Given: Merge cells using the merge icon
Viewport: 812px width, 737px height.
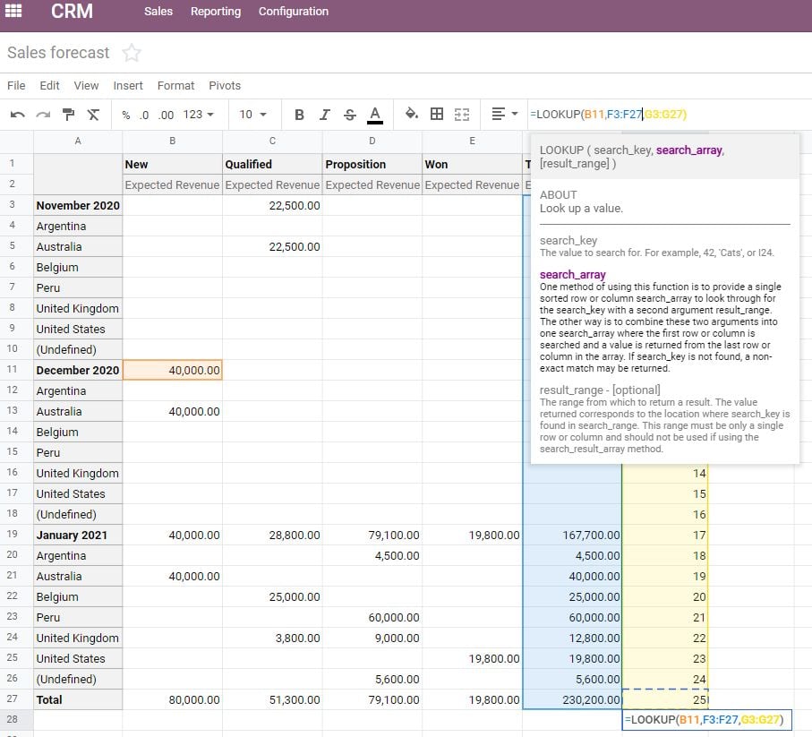Looking at the screenshot, I should [462, 115].
